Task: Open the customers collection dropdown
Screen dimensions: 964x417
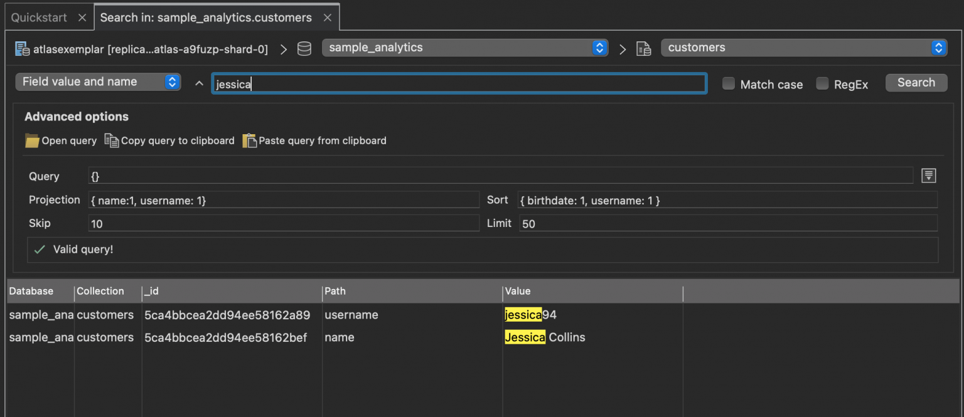Action: 803,48
